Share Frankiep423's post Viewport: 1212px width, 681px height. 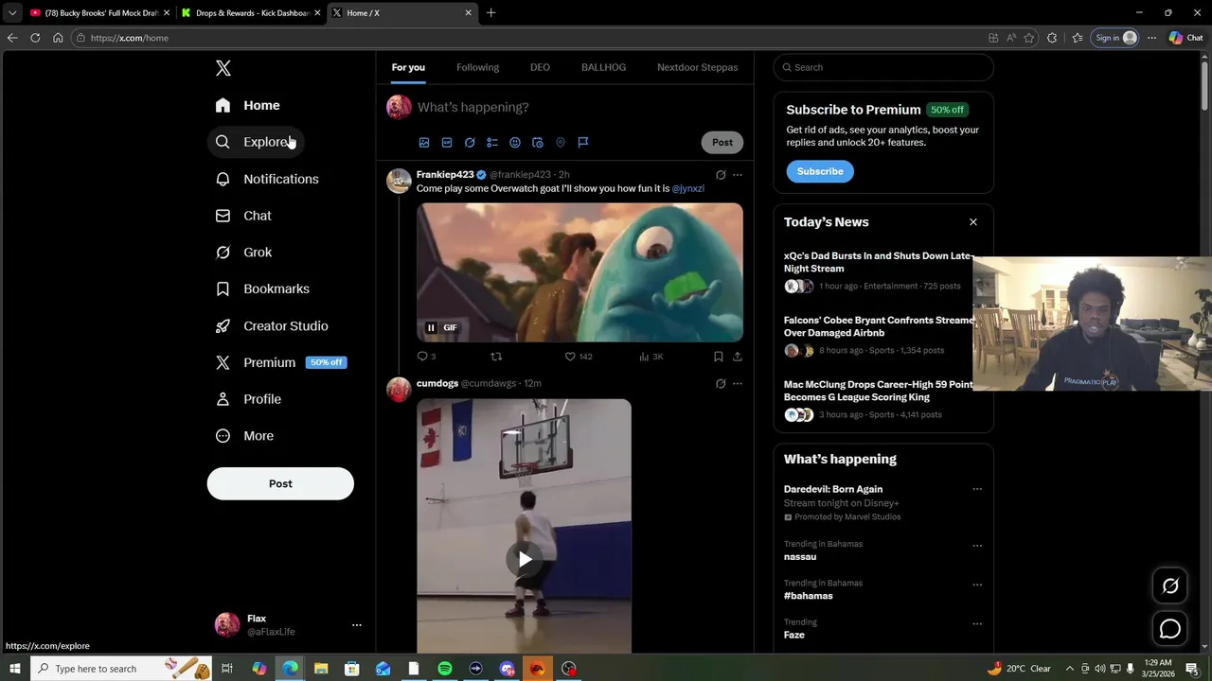(x=738, y=357)
